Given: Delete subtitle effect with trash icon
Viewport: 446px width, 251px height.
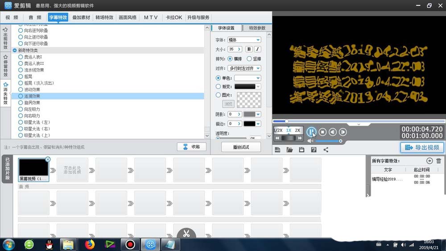Looking at the screenshot, I should [x=438, y=161].
